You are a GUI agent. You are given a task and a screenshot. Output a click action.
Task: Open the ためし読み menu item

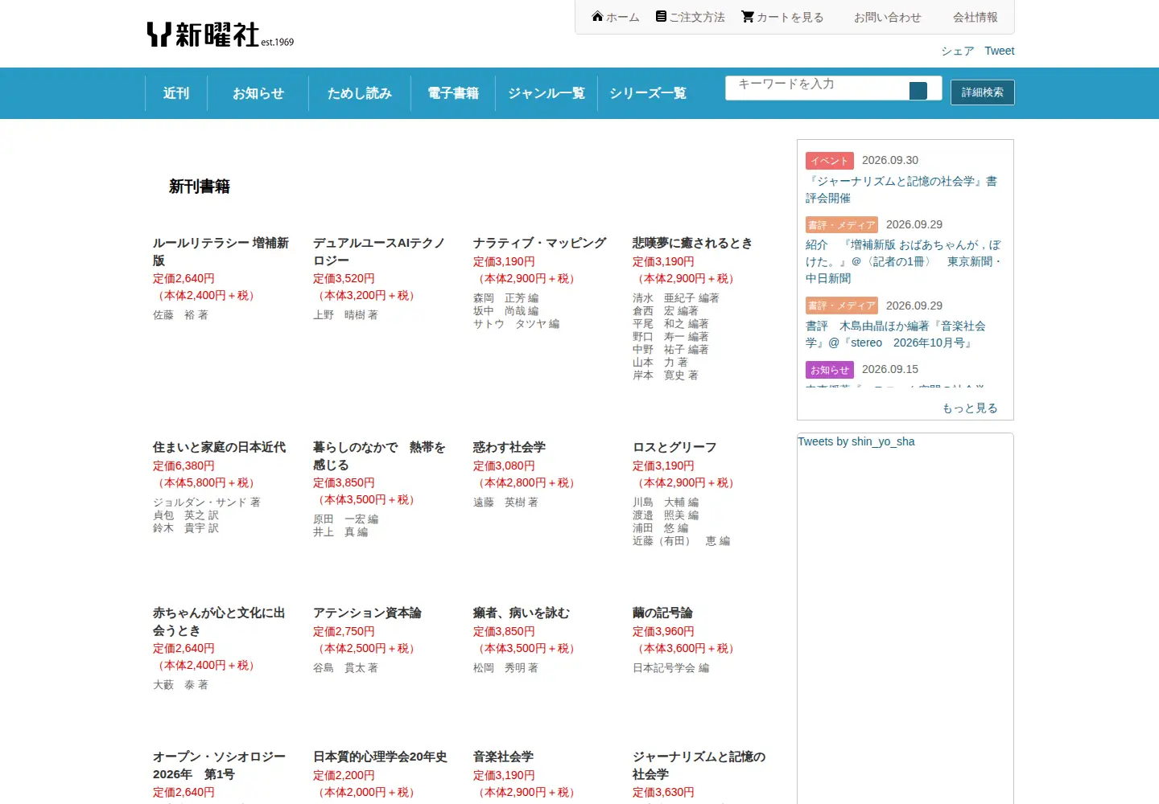tap(360, 93)
